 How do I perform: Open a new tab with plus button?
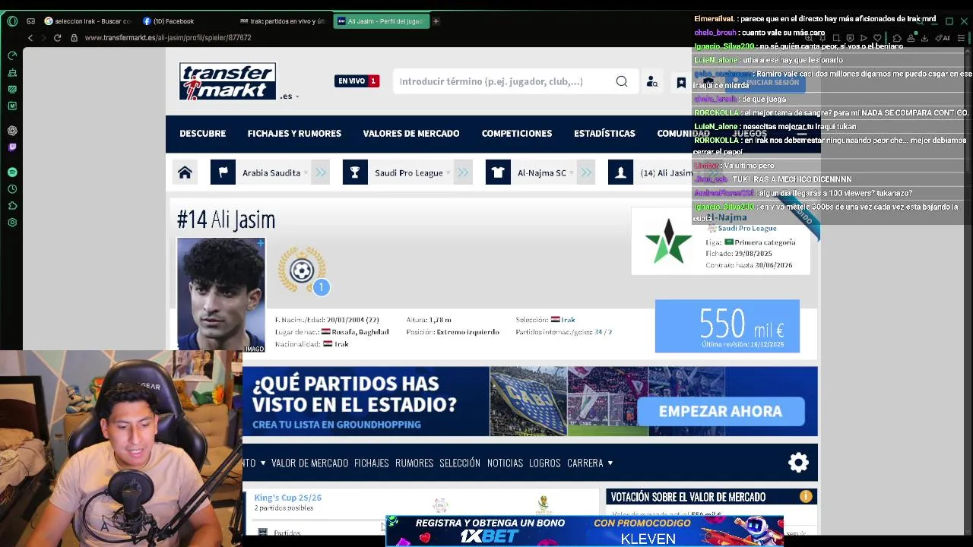pyautogui.click(x=436, y=21)
